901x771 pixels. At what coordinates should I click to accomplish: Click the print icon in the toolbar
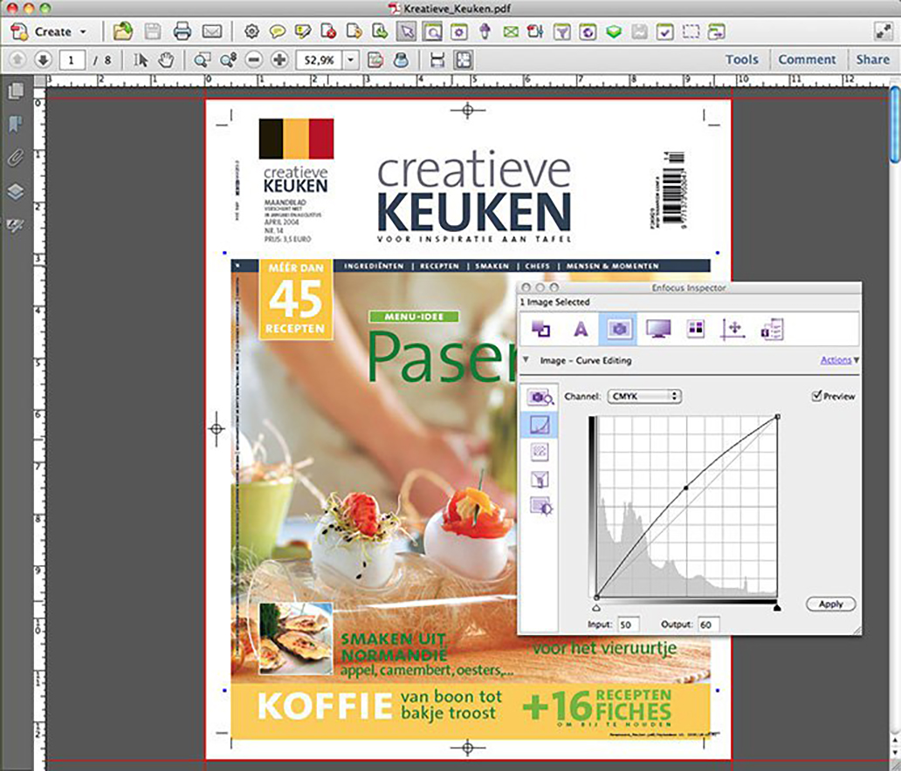click(182, 31)
